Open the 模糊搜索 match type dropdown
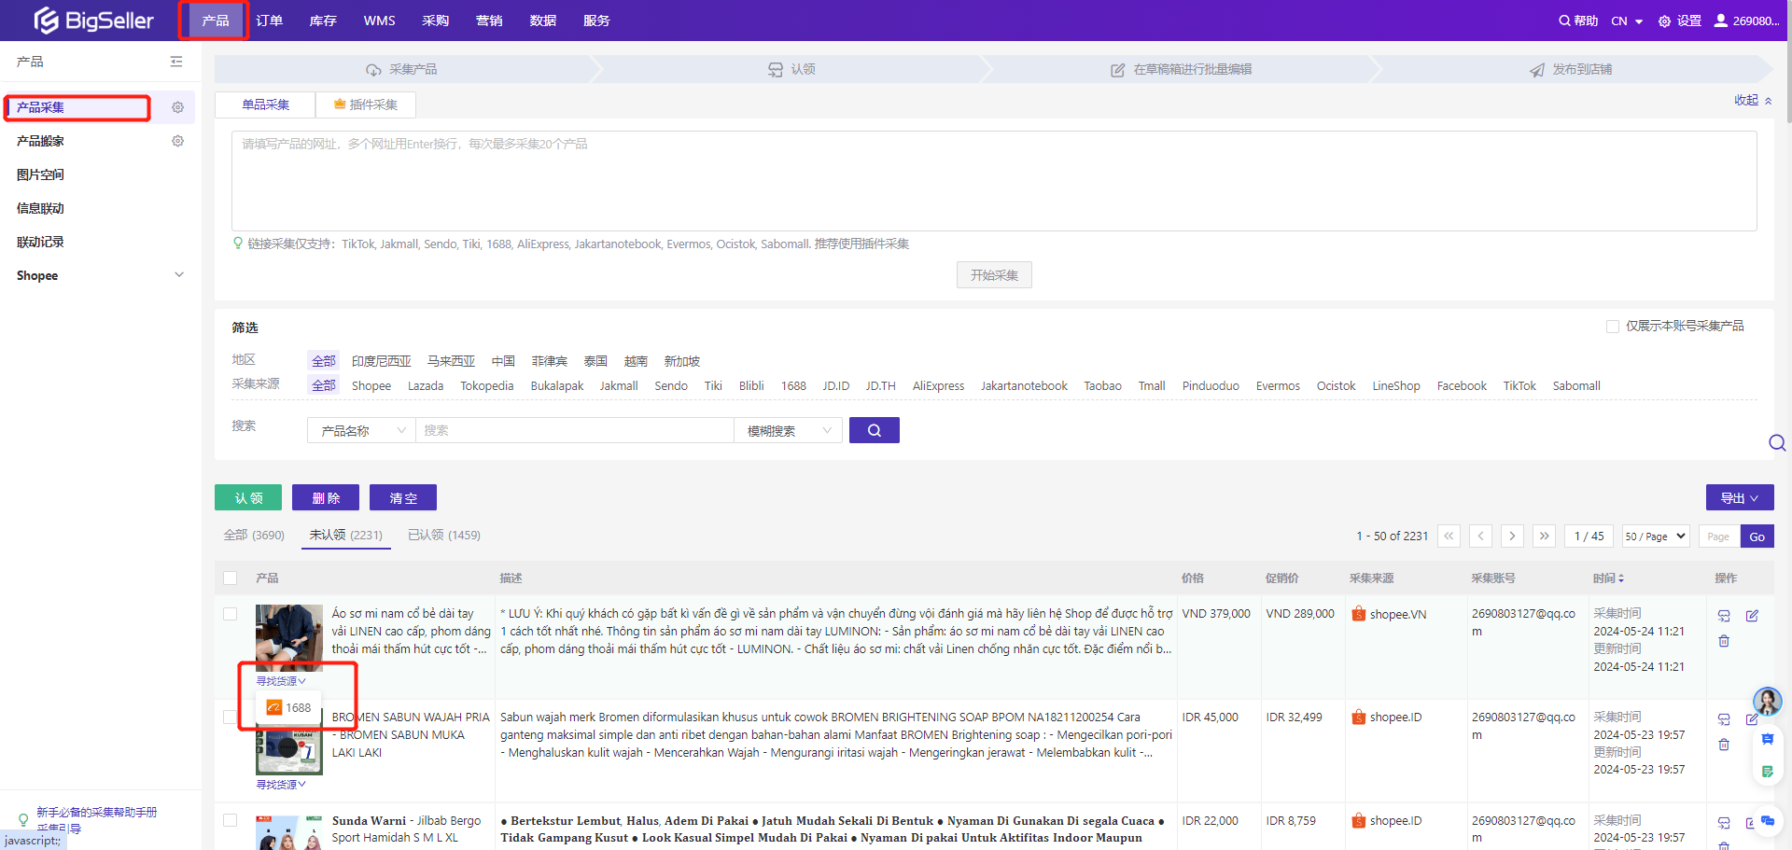The height and width of the screenshot is (850, 1792). pyautogui.click(x=788, y=430)
